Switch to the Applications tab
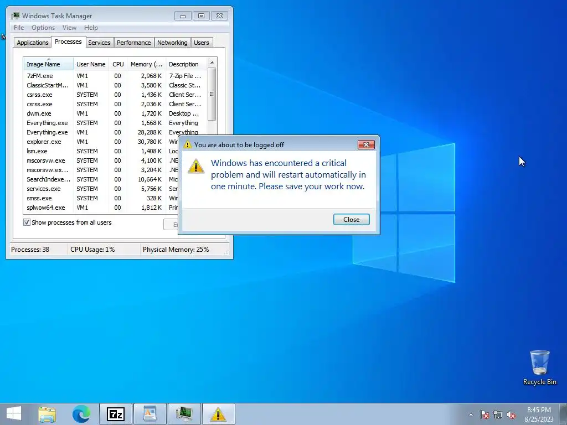This screenshot has width=567, height=425. pyautogui.click(x=33, y=43)
